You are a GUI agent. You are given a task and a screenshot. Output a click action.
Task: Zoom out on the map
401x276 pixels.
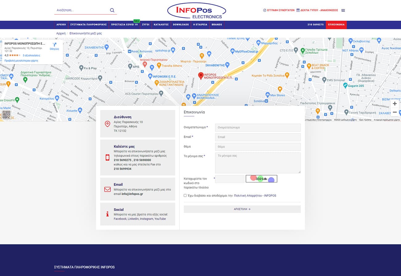(x=395, y=112)
